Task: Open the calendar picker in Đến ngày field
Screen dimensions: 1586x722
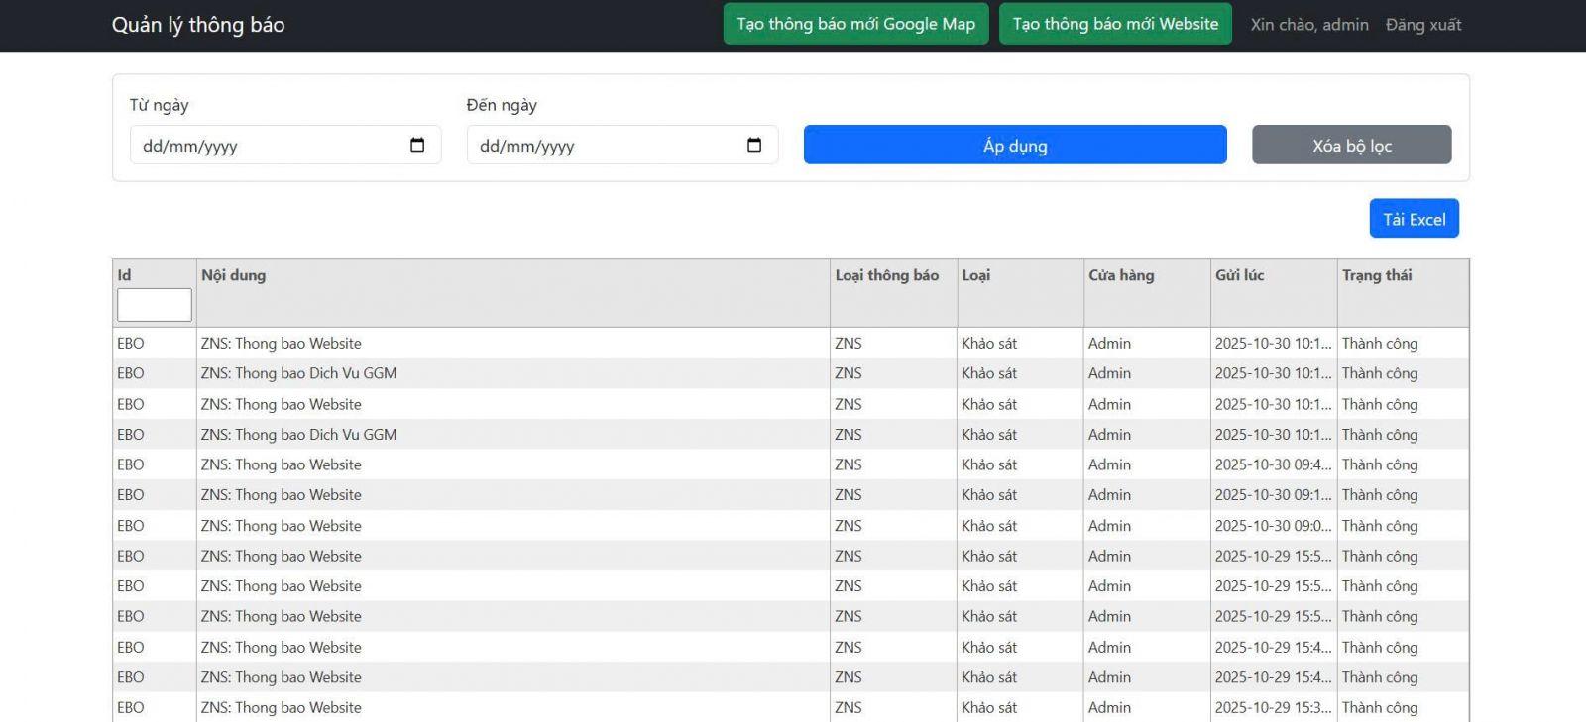Action: 754,146
